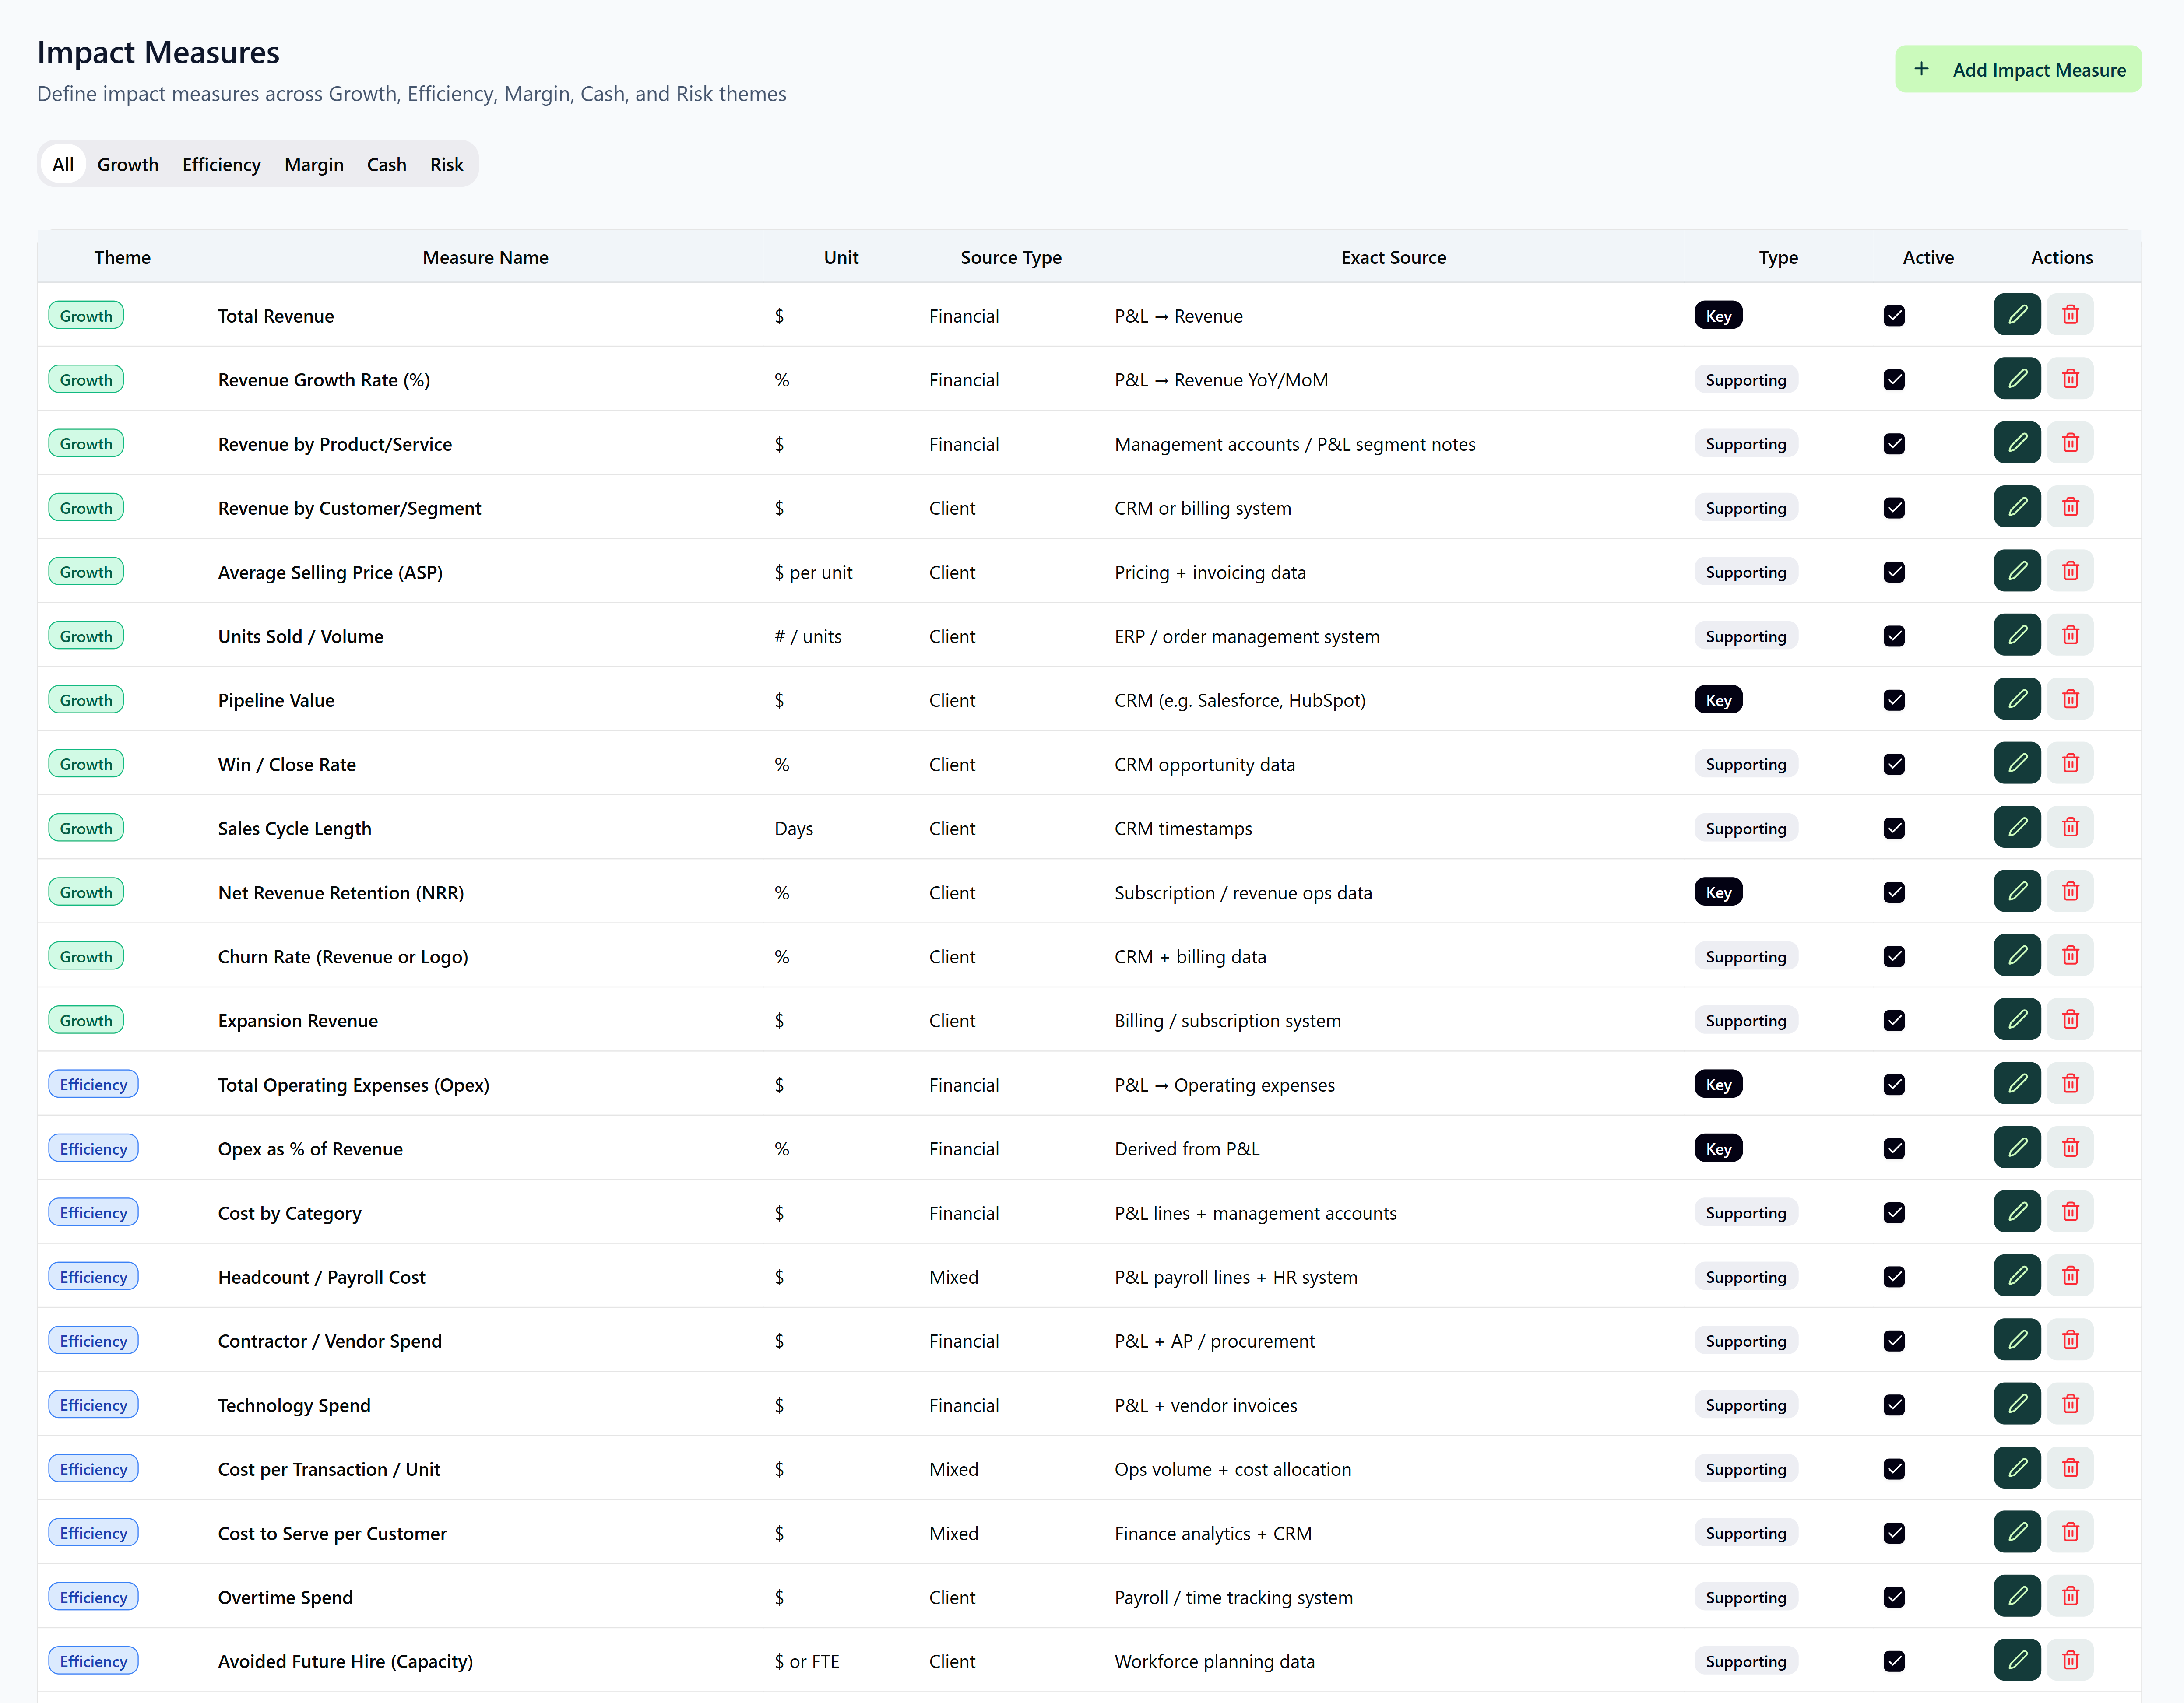Filter measures by the Risk tab
This screenshot has width=2184, height=1703.
[446, 164]
